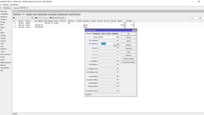Collapse the Dst. Address field

click(x=118, y=44)
